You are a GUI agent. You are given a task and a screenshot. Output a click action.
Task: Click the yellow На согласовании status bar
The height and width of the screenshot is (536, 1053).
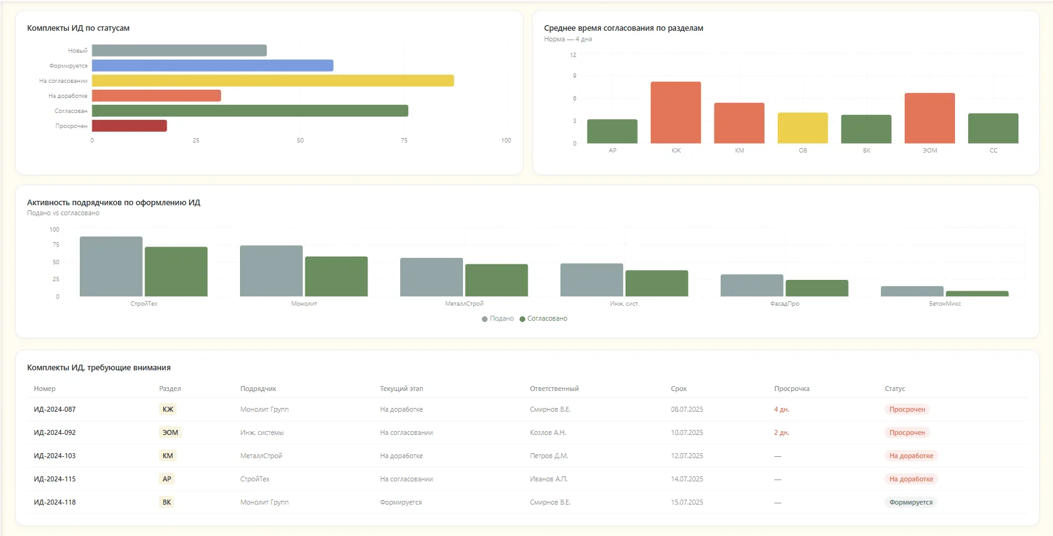click(x=273, y=80)
